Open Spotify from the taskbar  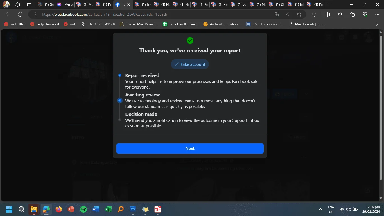pyautogui.click(x=83, y=209)
